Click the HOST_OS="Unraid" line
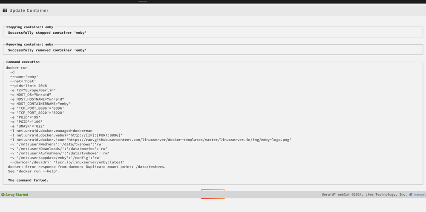Viewport: 426px width, 212px height. pos(30,95)
